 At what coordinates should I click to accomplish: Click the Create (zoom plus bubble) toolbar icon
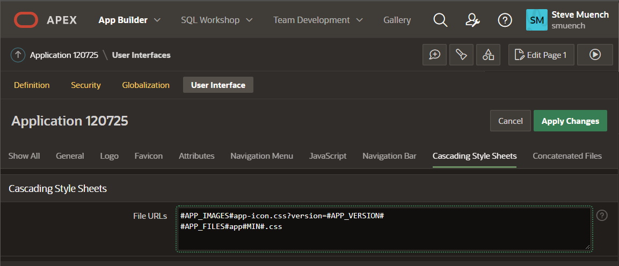(434, 55)
